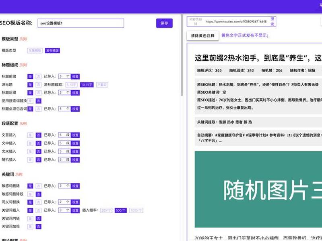Click 设置 in the 随机插入 row
The height and width of the screenshot is (241, 322).
75,159
